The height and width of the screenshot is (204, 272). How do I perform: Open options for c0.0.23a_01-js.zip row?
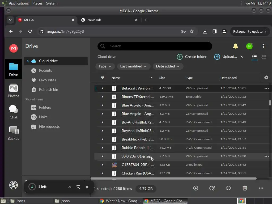tap(266, 156)
